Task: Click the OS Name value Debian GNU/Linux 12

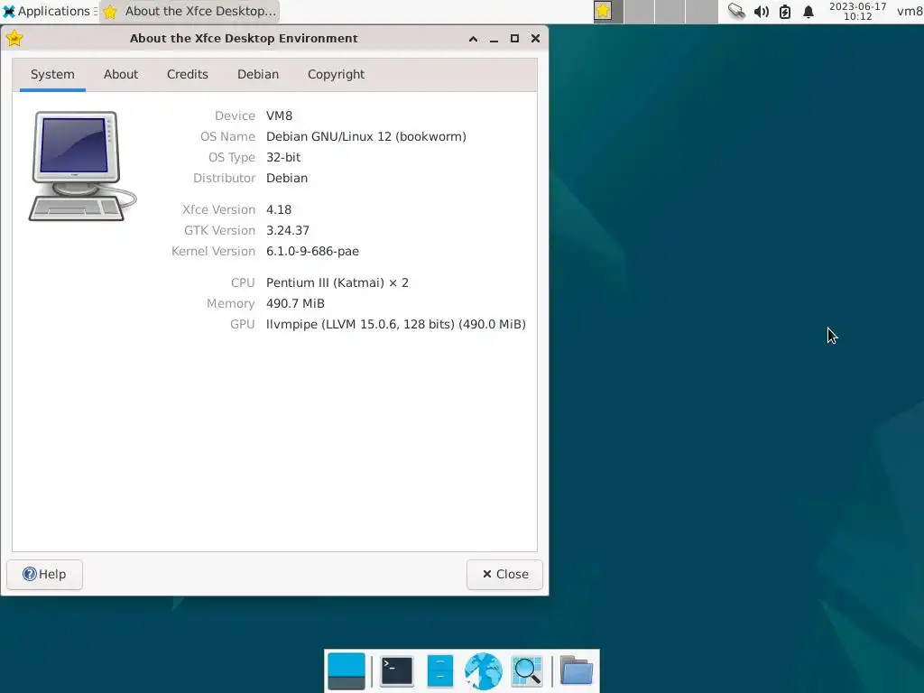Action: [x=366, y=137]
